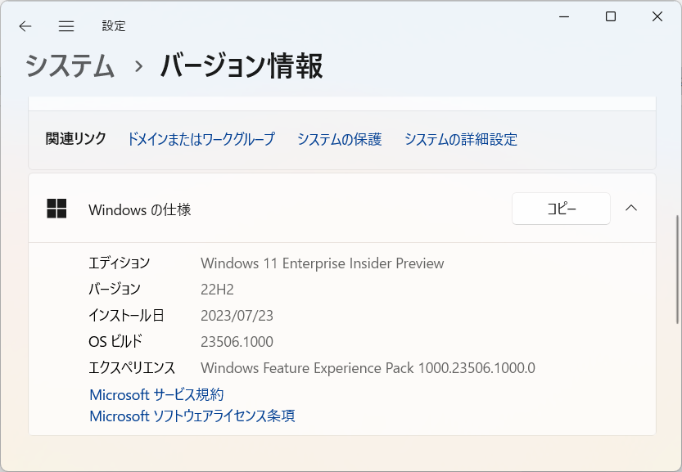Click the 関連リンク label

75,139
